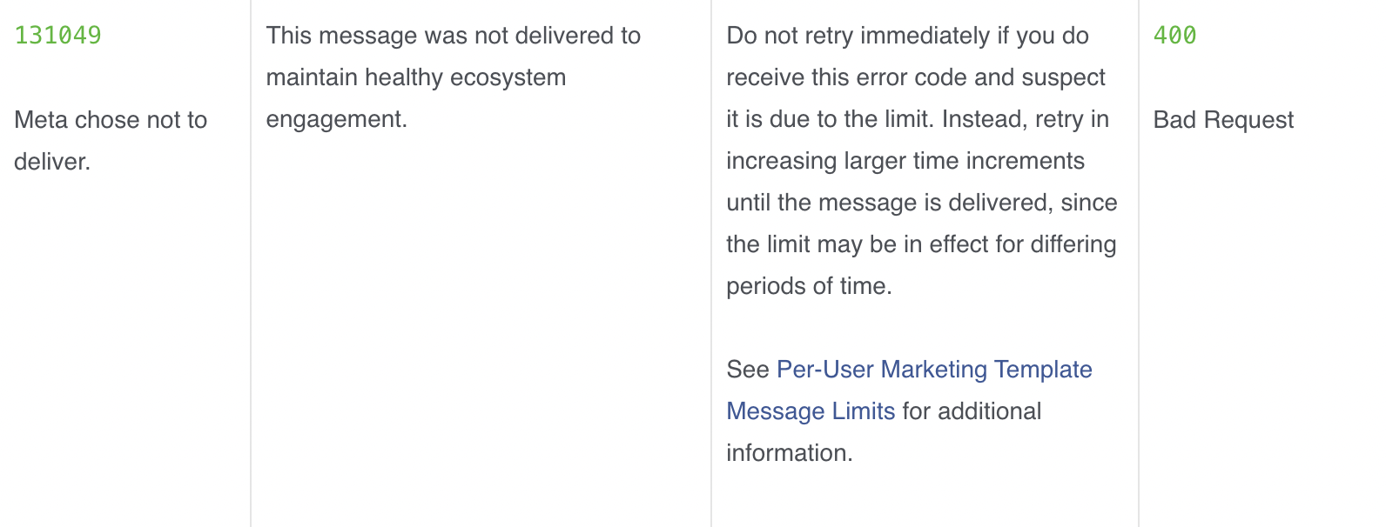Screen dimensions: 1386x527
Task: Click the "periods of time." text
Action: [809, 286]
